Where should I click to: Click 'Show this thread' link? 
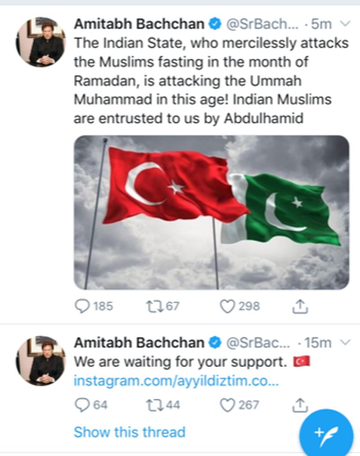coord(129,432)
